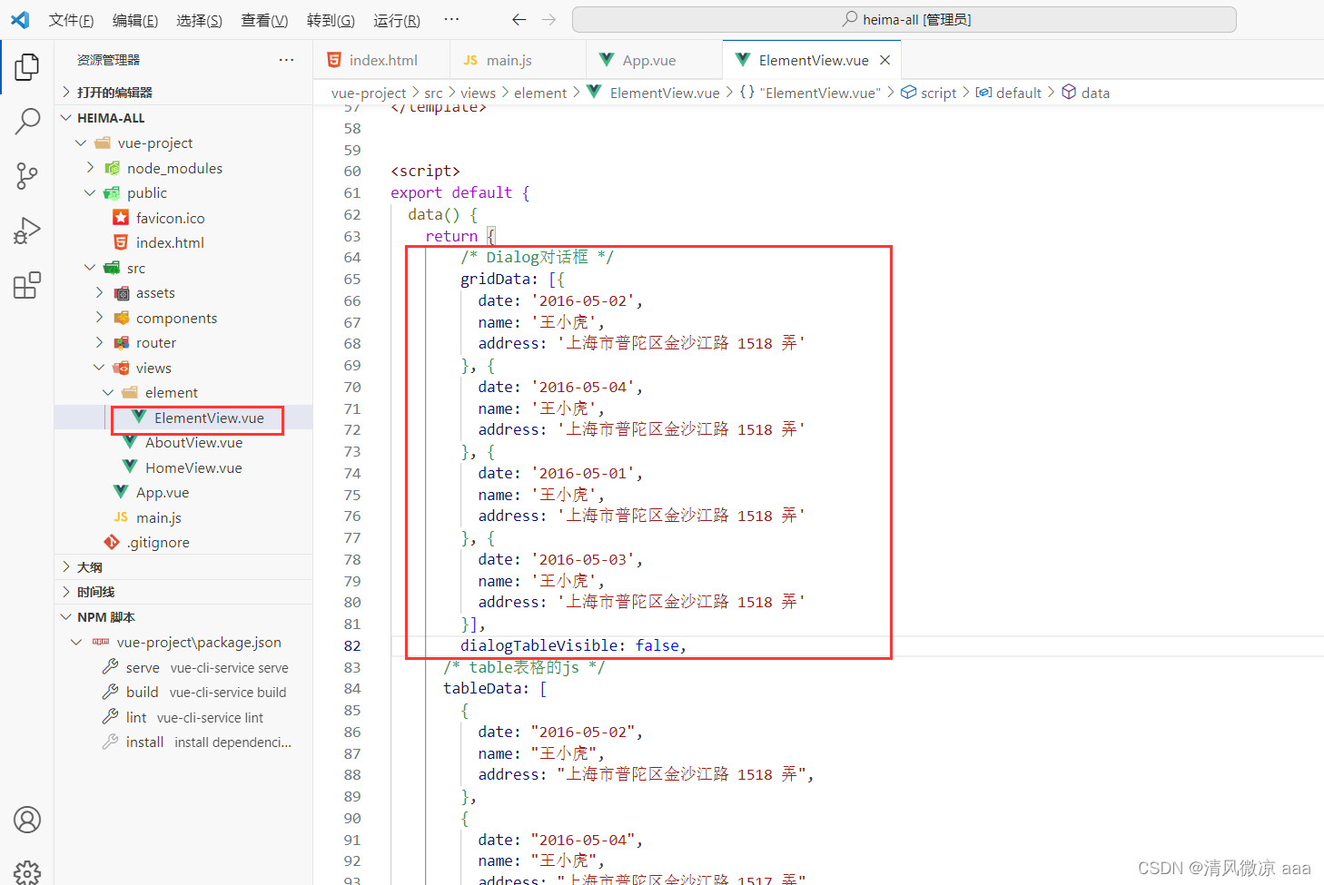Open favicon.ico in the file tree
The image size is (1324, 885).
(x=170, y=218)
